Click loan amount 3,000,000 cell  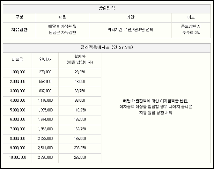(17, 92)
